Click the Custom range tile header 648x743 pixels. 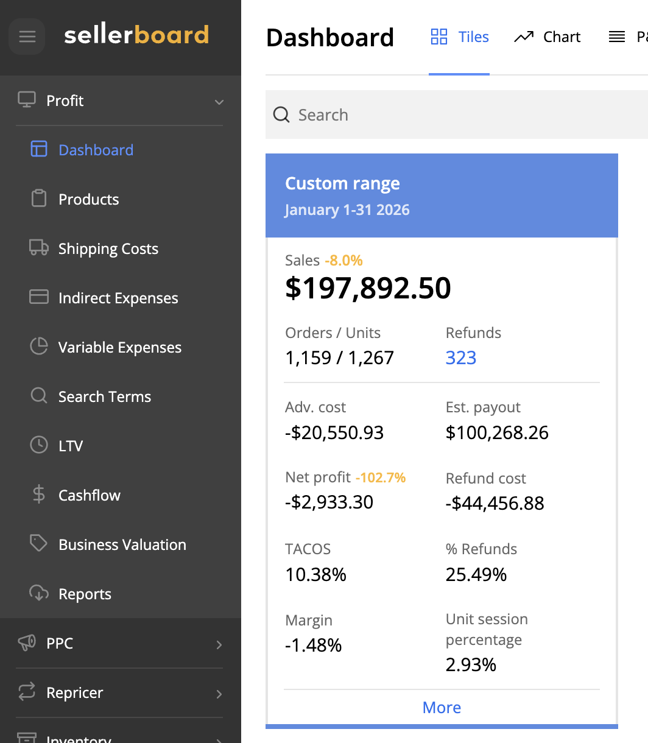pos(442,195)
